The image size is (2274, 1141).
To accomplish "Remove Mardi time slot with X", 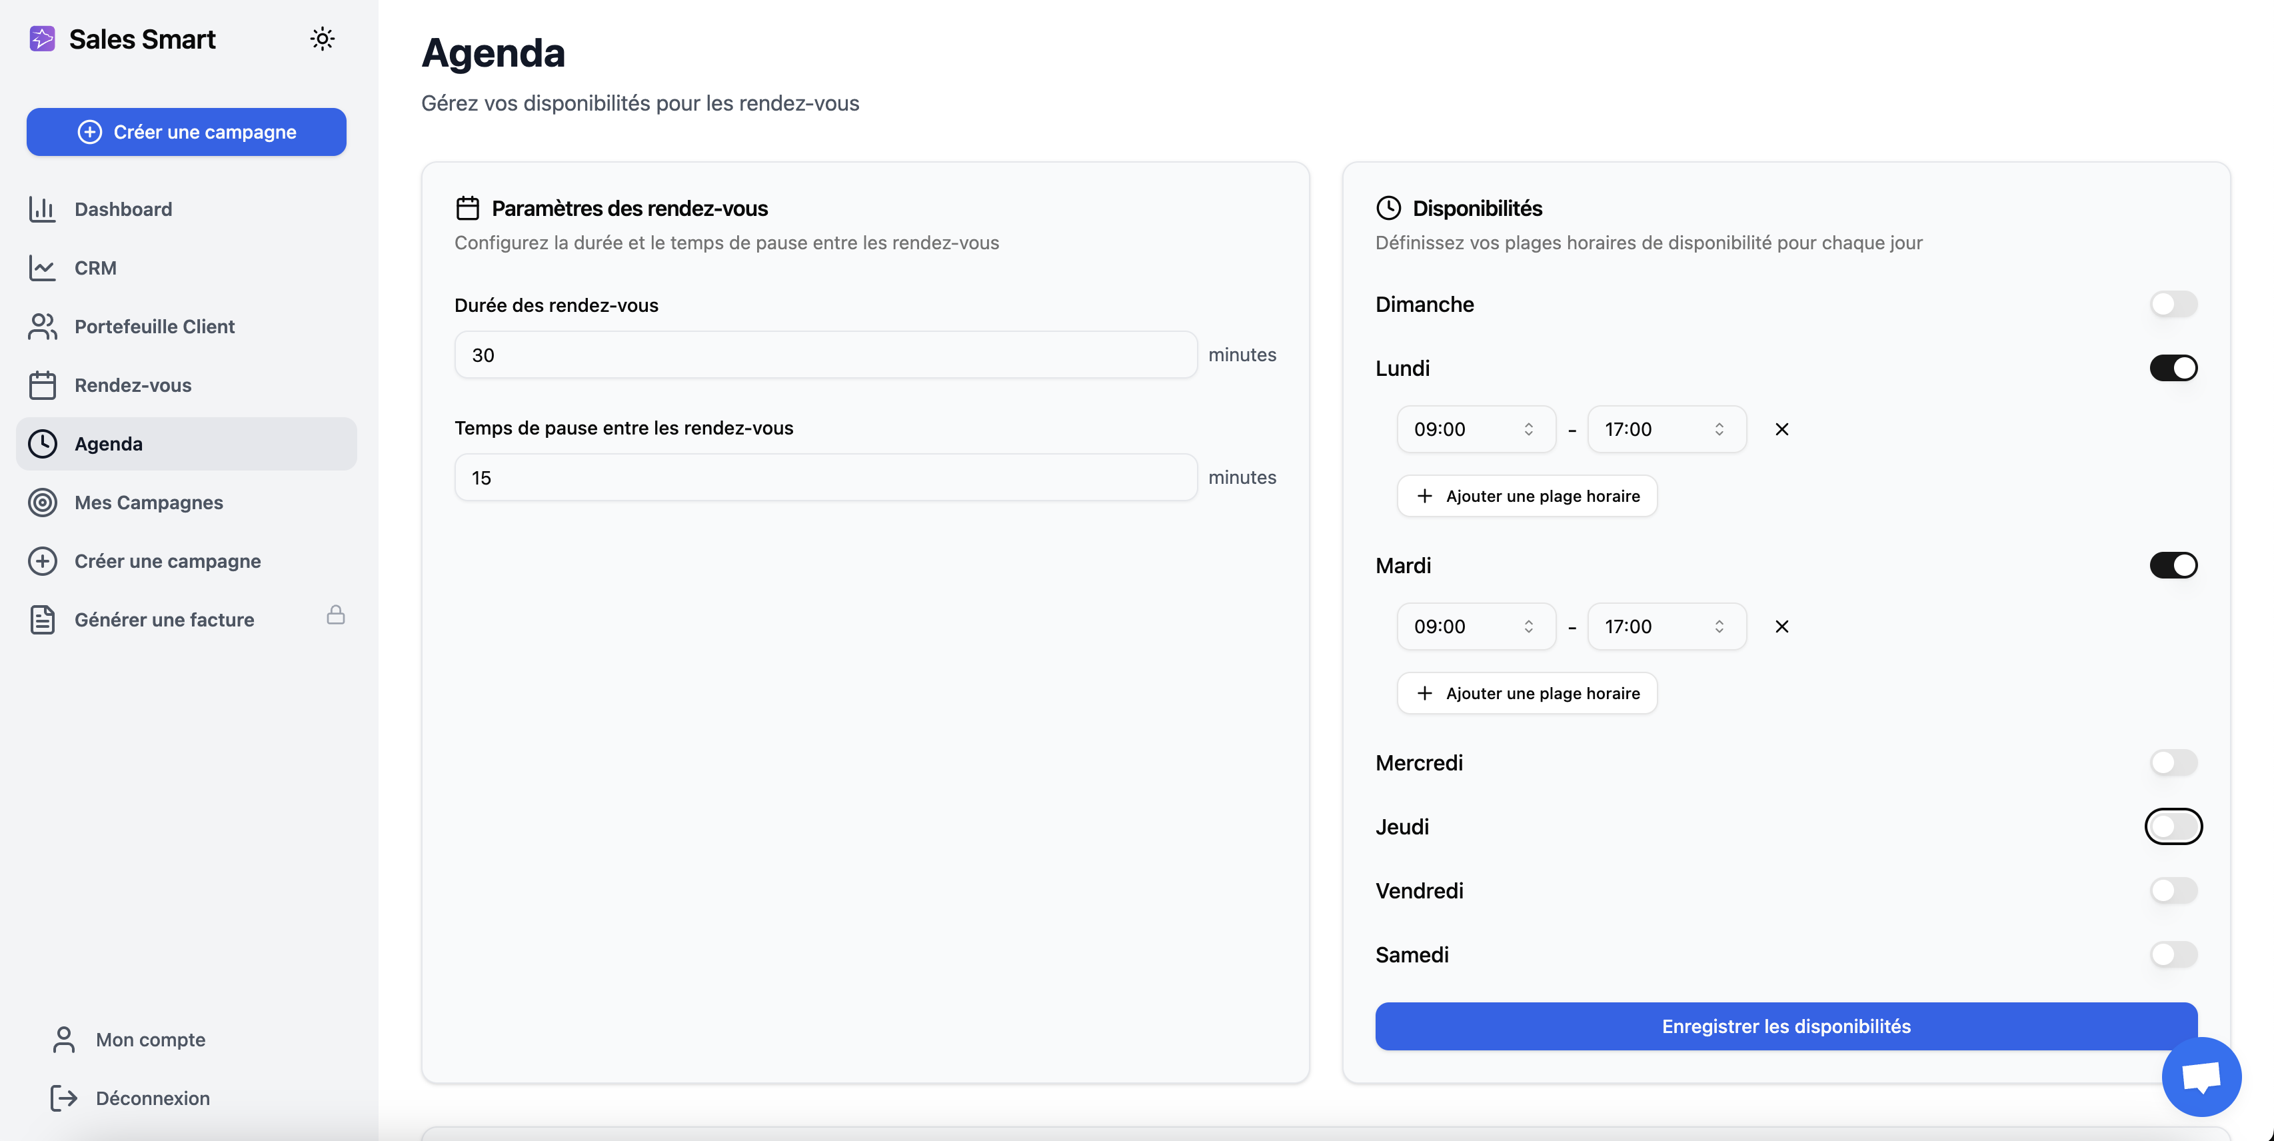I will (x=1781, y=626).
